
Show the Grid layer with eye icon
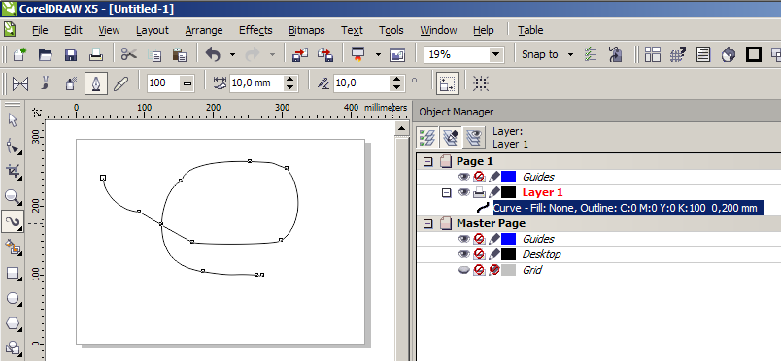464,270
